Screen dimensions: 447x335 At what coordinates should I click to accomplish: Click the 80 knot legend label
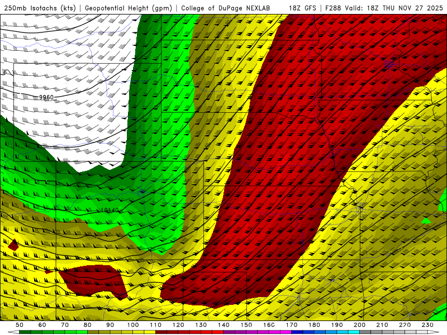point(87,325)
